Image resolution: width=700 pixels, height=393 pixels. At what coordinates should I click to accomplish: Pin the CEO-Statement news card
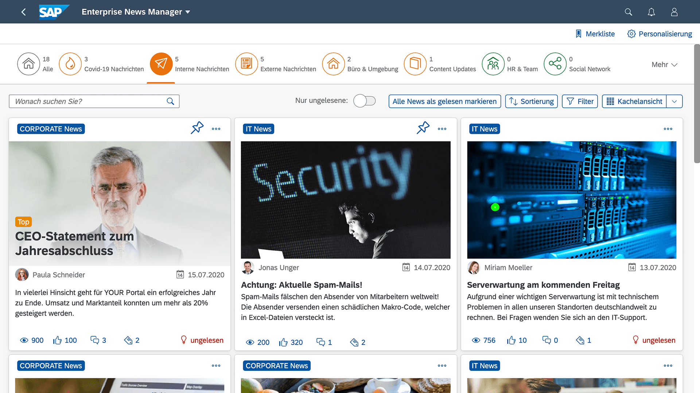pyautogui.click(x=197, y=128)
